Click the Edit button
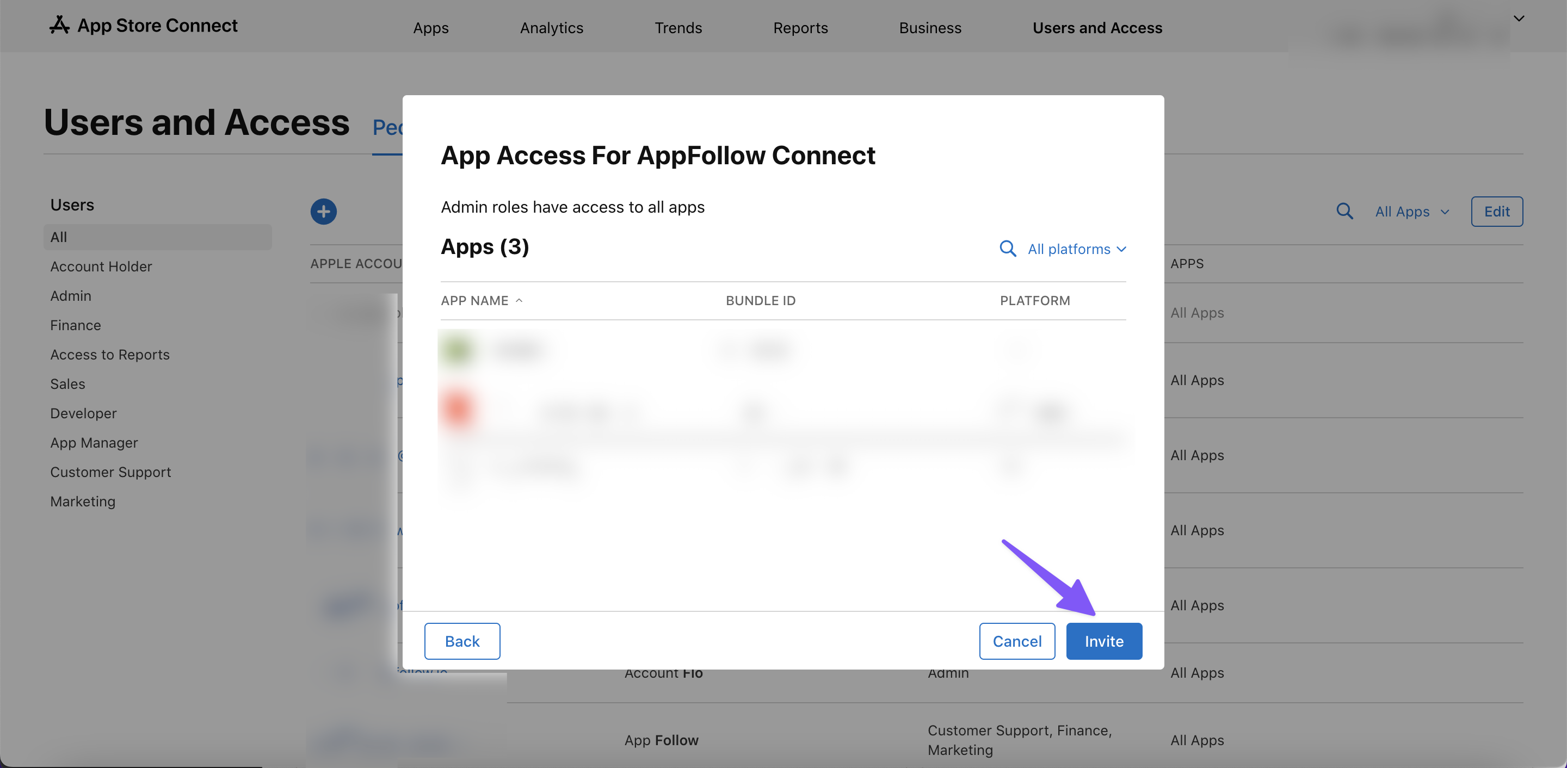The width and height of the screenshot is (1567, 768). [1496, 212]
